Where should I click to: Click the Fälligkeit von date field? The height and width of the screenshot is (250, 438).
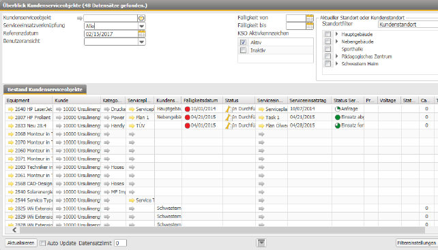(x=296, y=18)
